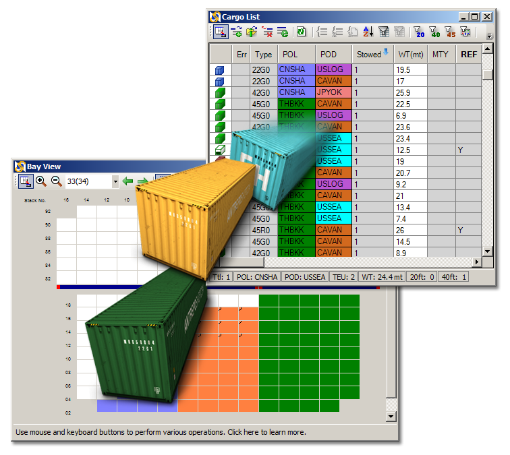Click the 40ft: 1 status bar entry
Image resolution: width=510 pixels, height=455 pixels.
pos(454,277)
